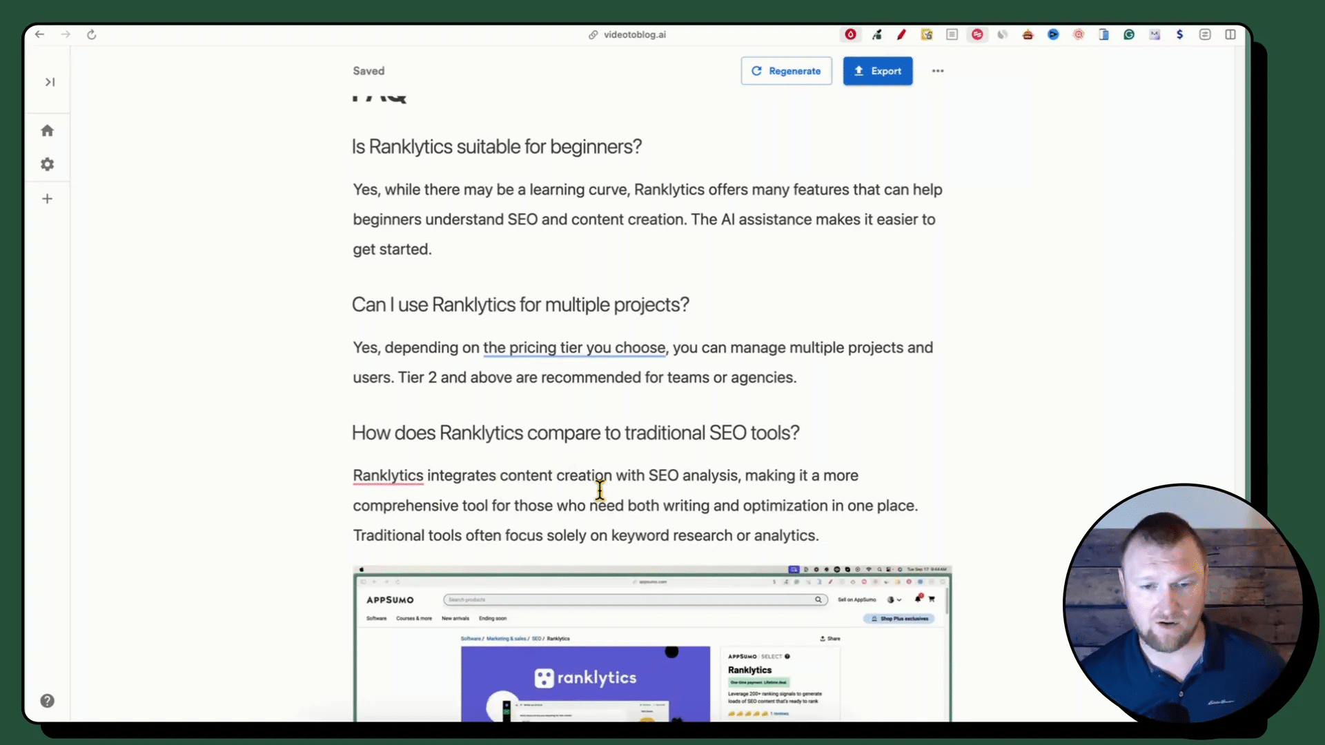Click the browser forward arrow
This screenshot has width=1325, height=745.
coord(66,34)
